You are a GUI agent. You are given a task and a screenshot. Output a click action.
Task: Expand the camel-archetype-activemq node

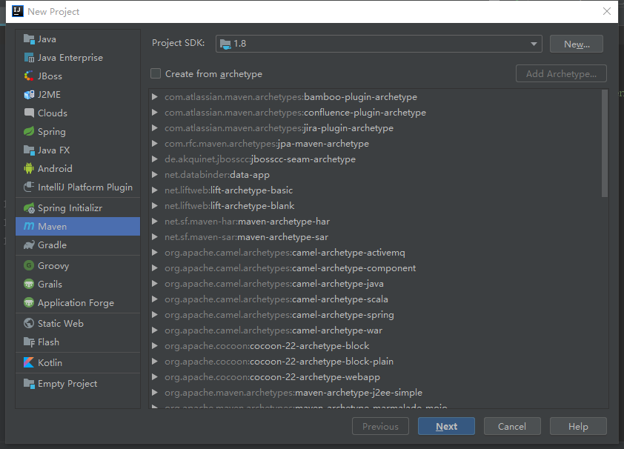[155, 253]
